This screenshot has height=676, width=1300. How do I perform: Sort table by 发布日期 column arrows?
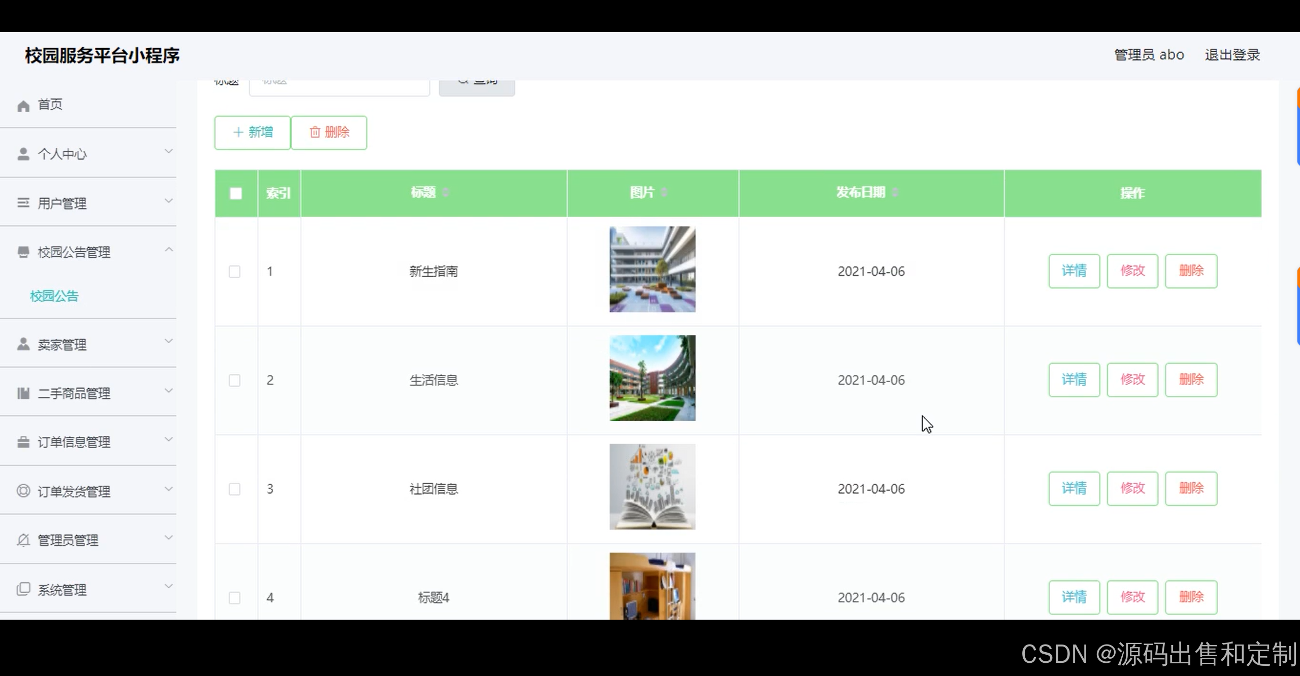coord(895,192)
